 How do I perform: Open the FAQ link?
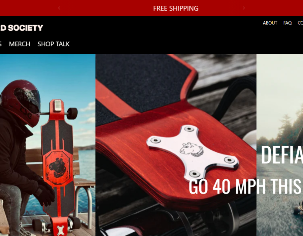click(x=288, y=23)
